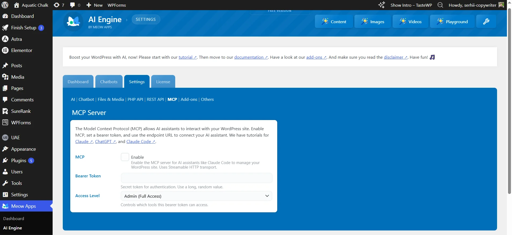Click the Tools wrench icon in sidebar
512x235 pixels.
5,183
